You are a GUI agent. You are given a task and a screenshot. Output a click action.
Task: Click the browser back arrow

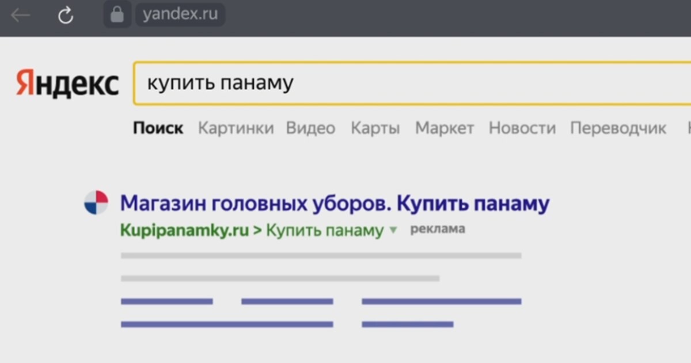point(20,16)
